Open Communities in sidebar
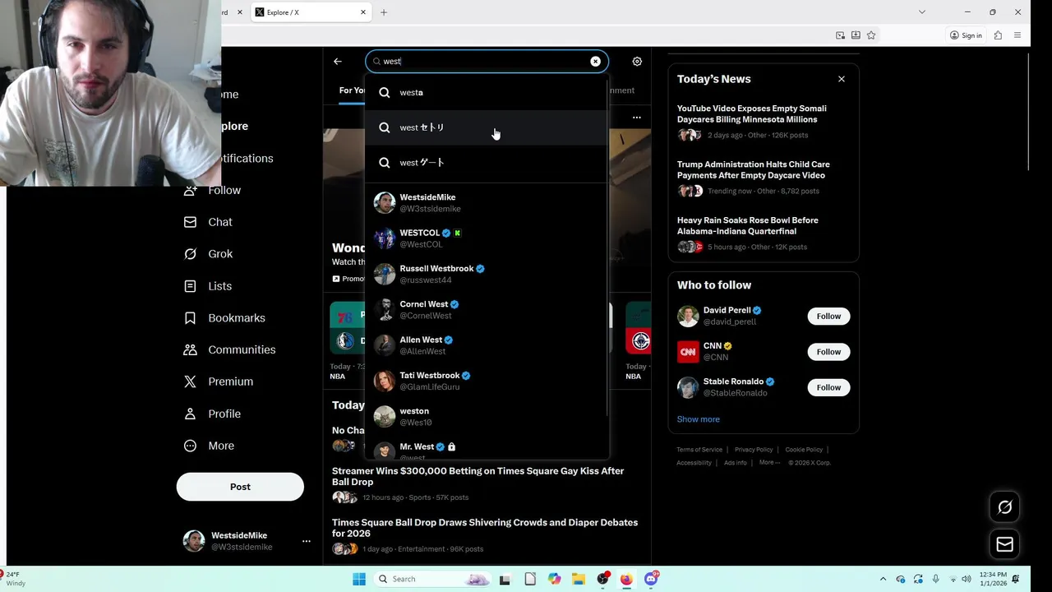 [x=229, y=349]
